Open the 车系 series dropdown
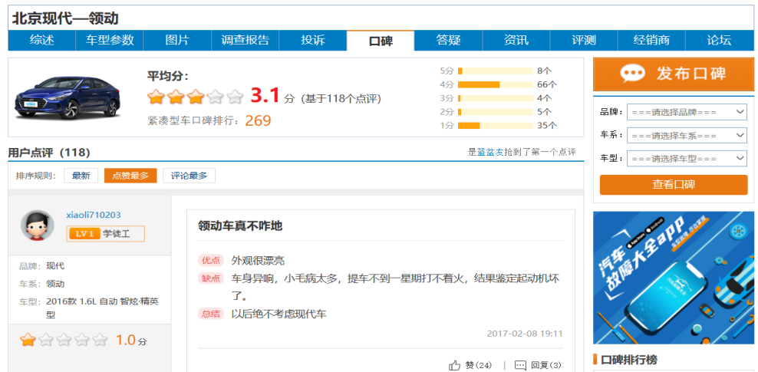This screenshot has height=372, width=758. 687,135
